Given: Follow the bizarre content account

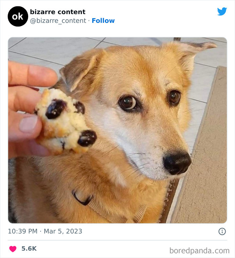Looking at the screenshot, I should click(103, 20).
